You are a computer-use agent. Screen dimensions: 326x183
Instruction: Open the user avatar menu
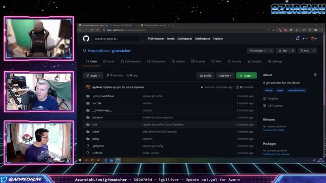coord(314,39)
